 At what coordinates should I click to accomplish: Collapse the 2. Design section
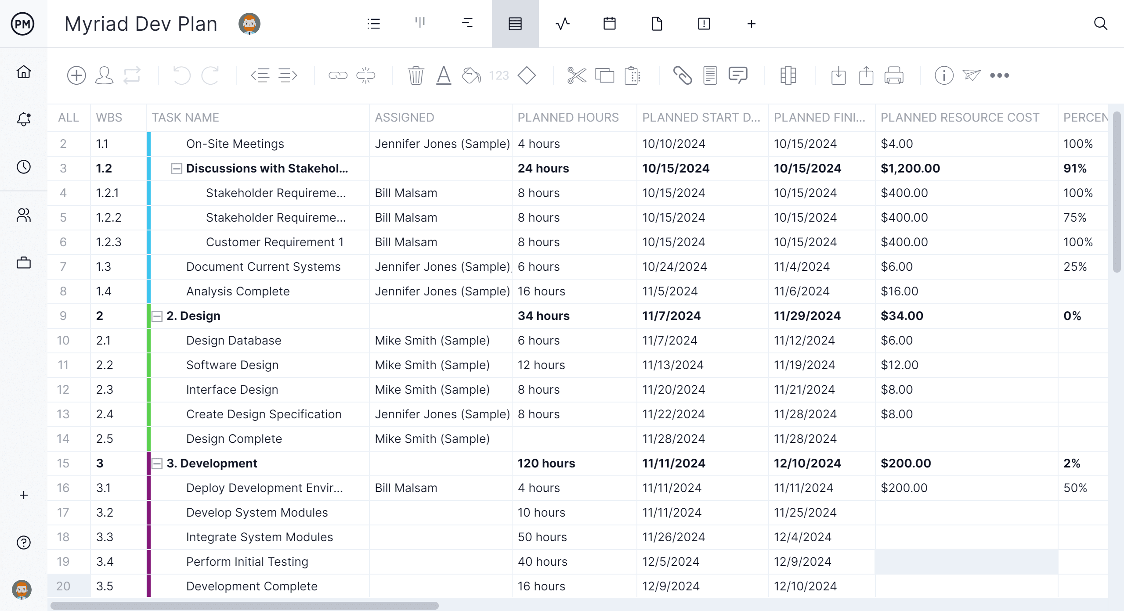(157, 316)
